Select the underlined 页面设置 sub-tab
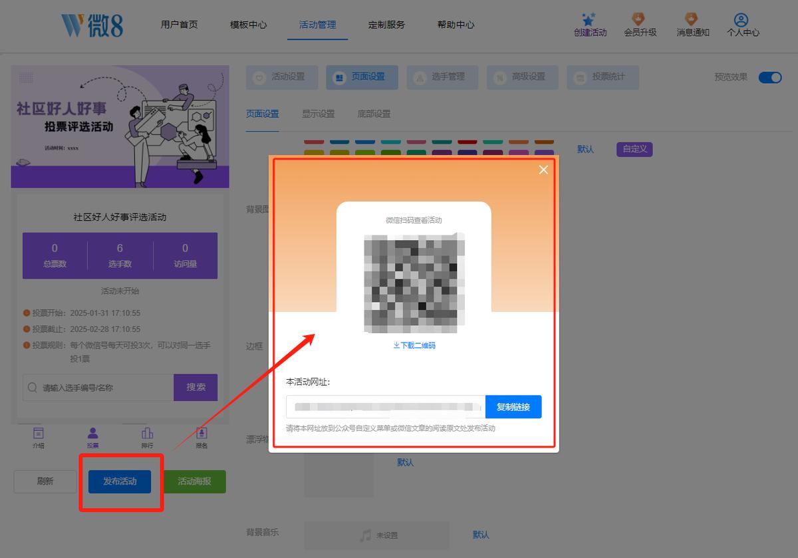The width and height of the screenshot is (798, 558). pos(263,114)
